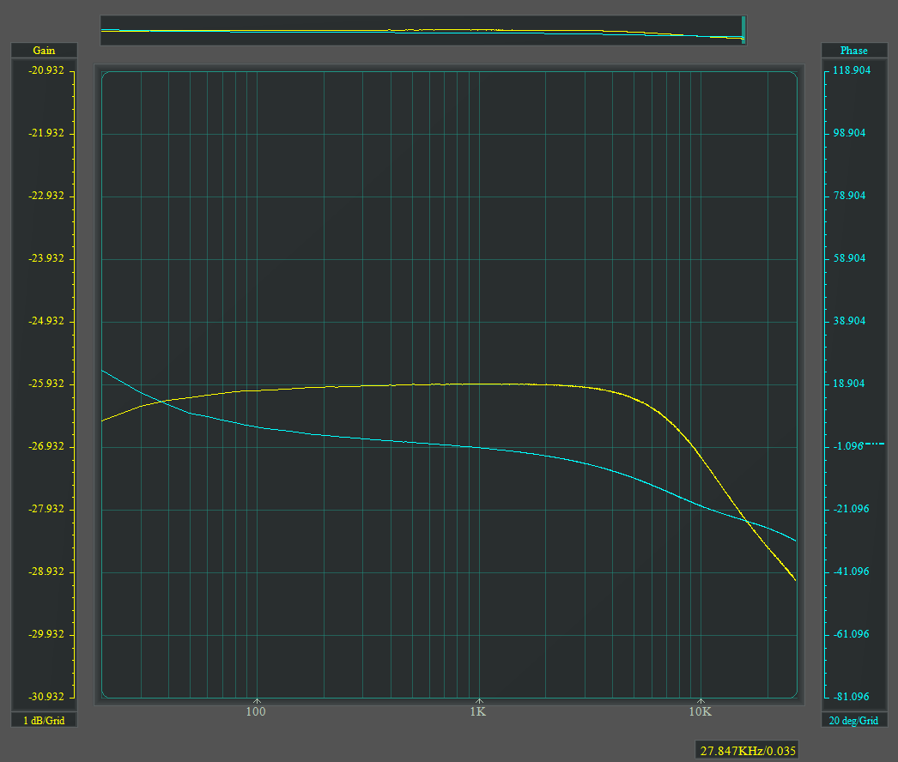Click the Gain axis header label
898x762 pixels.
(x=44, y=51)
